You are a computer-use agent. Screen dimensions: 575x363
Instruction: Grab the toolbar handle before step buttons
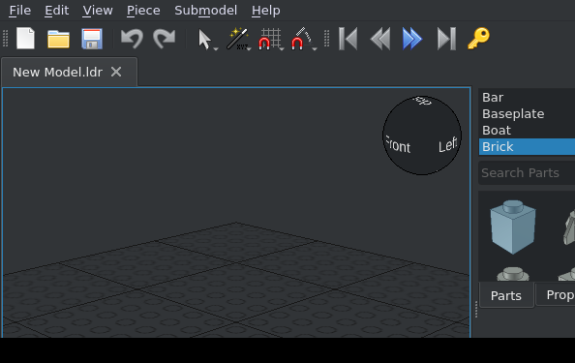327,39
